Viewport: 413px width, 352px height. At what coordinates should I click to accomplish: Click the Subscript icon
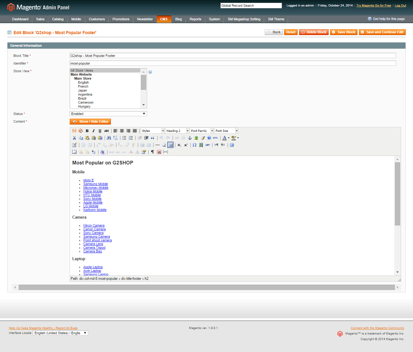click(x=179, y=145)
